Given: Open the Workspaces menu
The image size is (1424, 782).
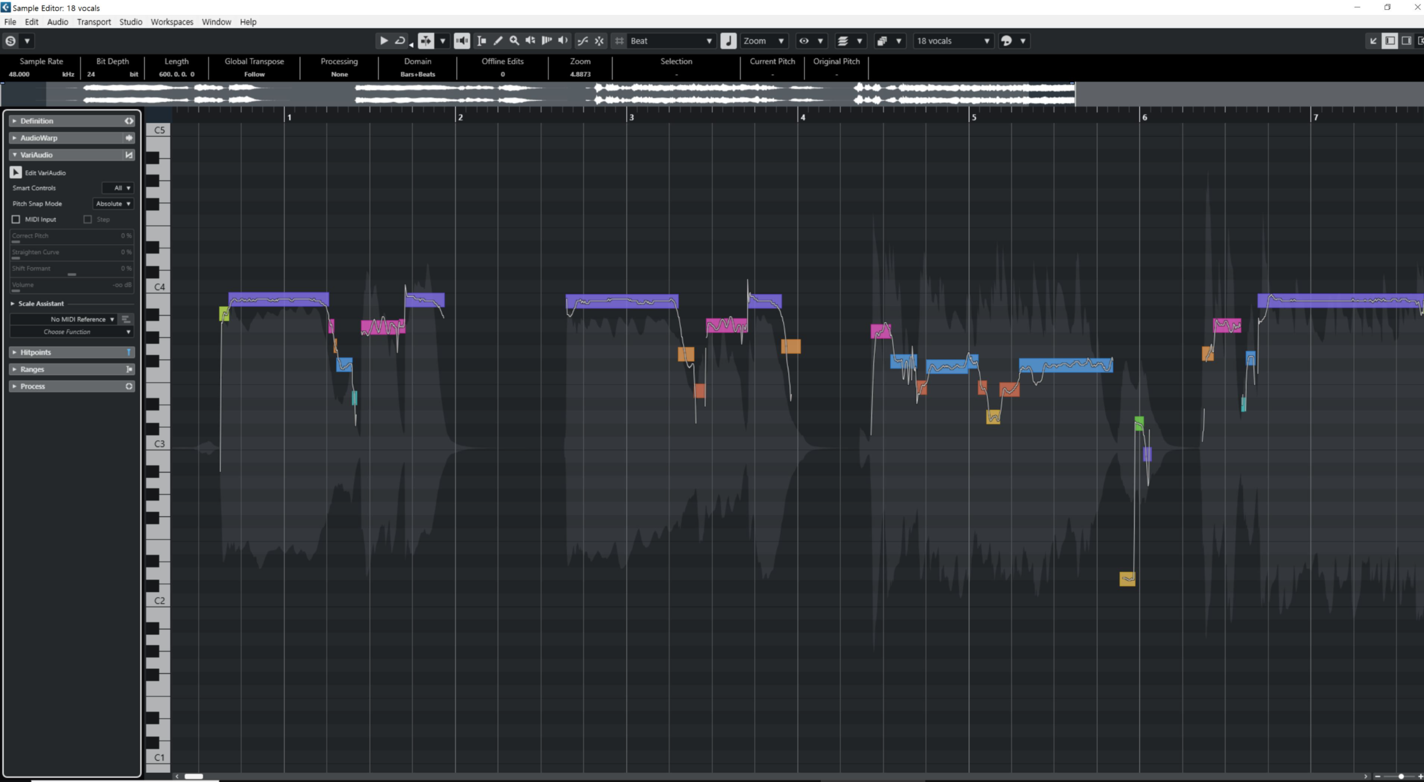Looking at the screenshot, I should click(172, 22).
